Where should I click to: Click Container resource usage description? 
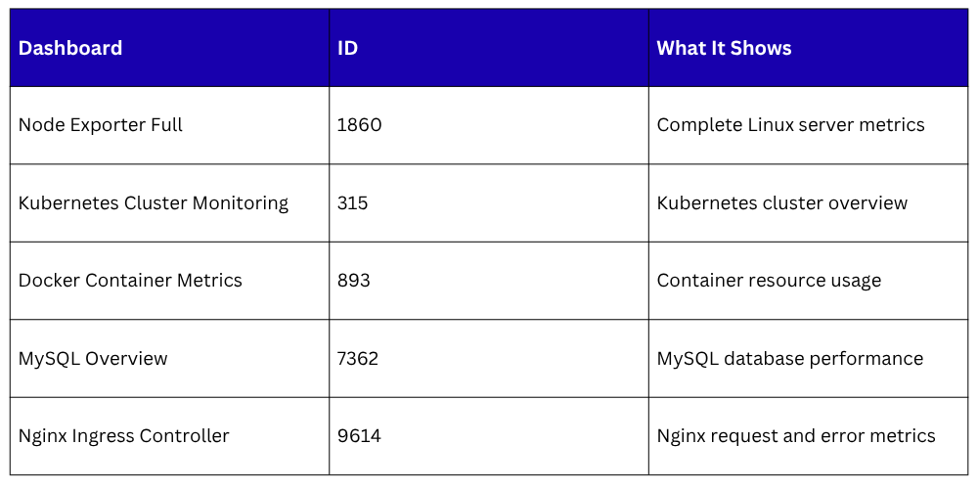(x=769, y=281)
